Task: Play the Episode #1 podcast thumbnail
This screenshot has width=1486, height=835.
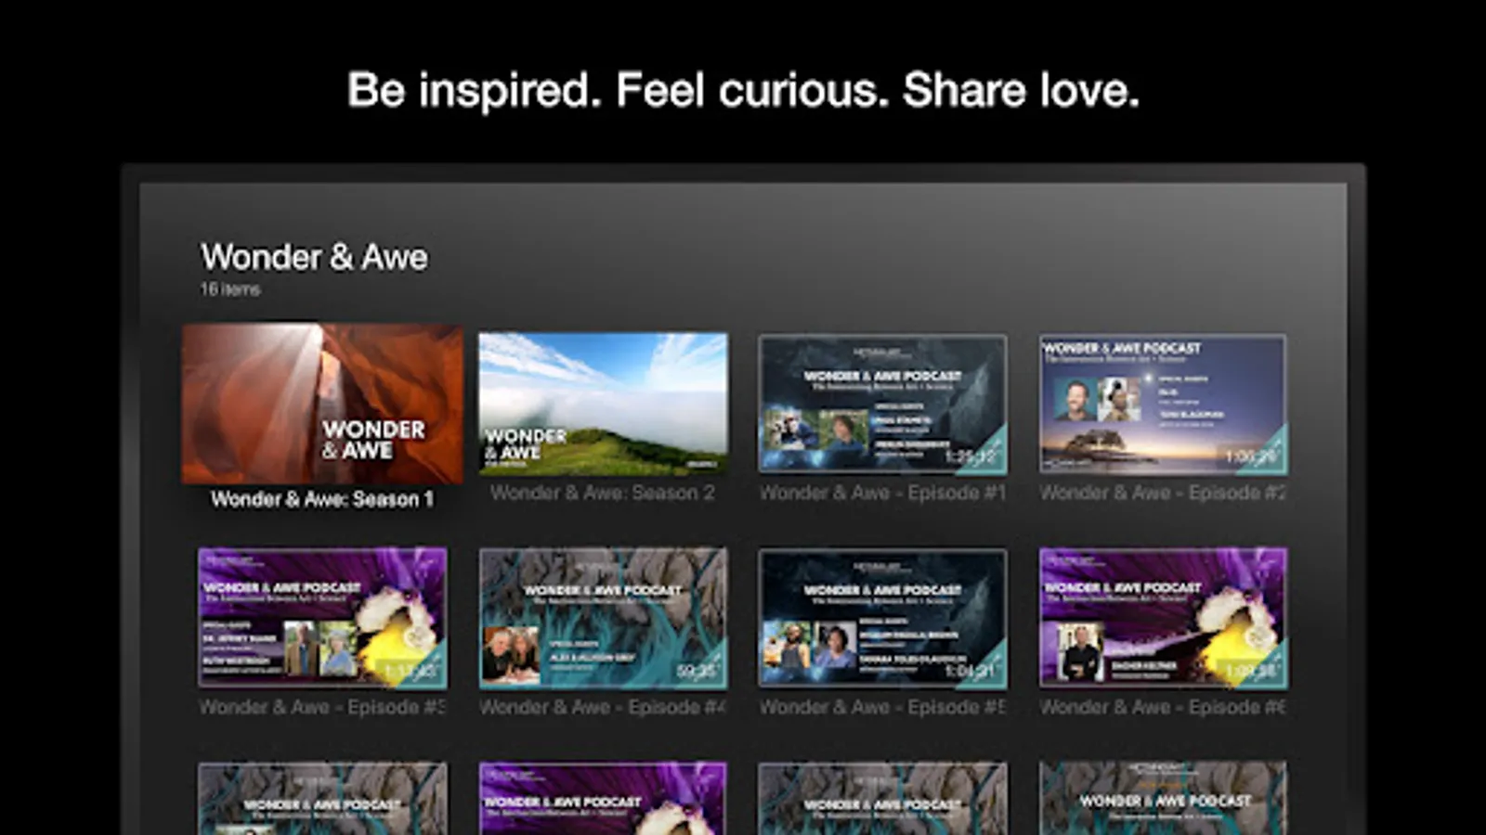Action: [882, 405]
